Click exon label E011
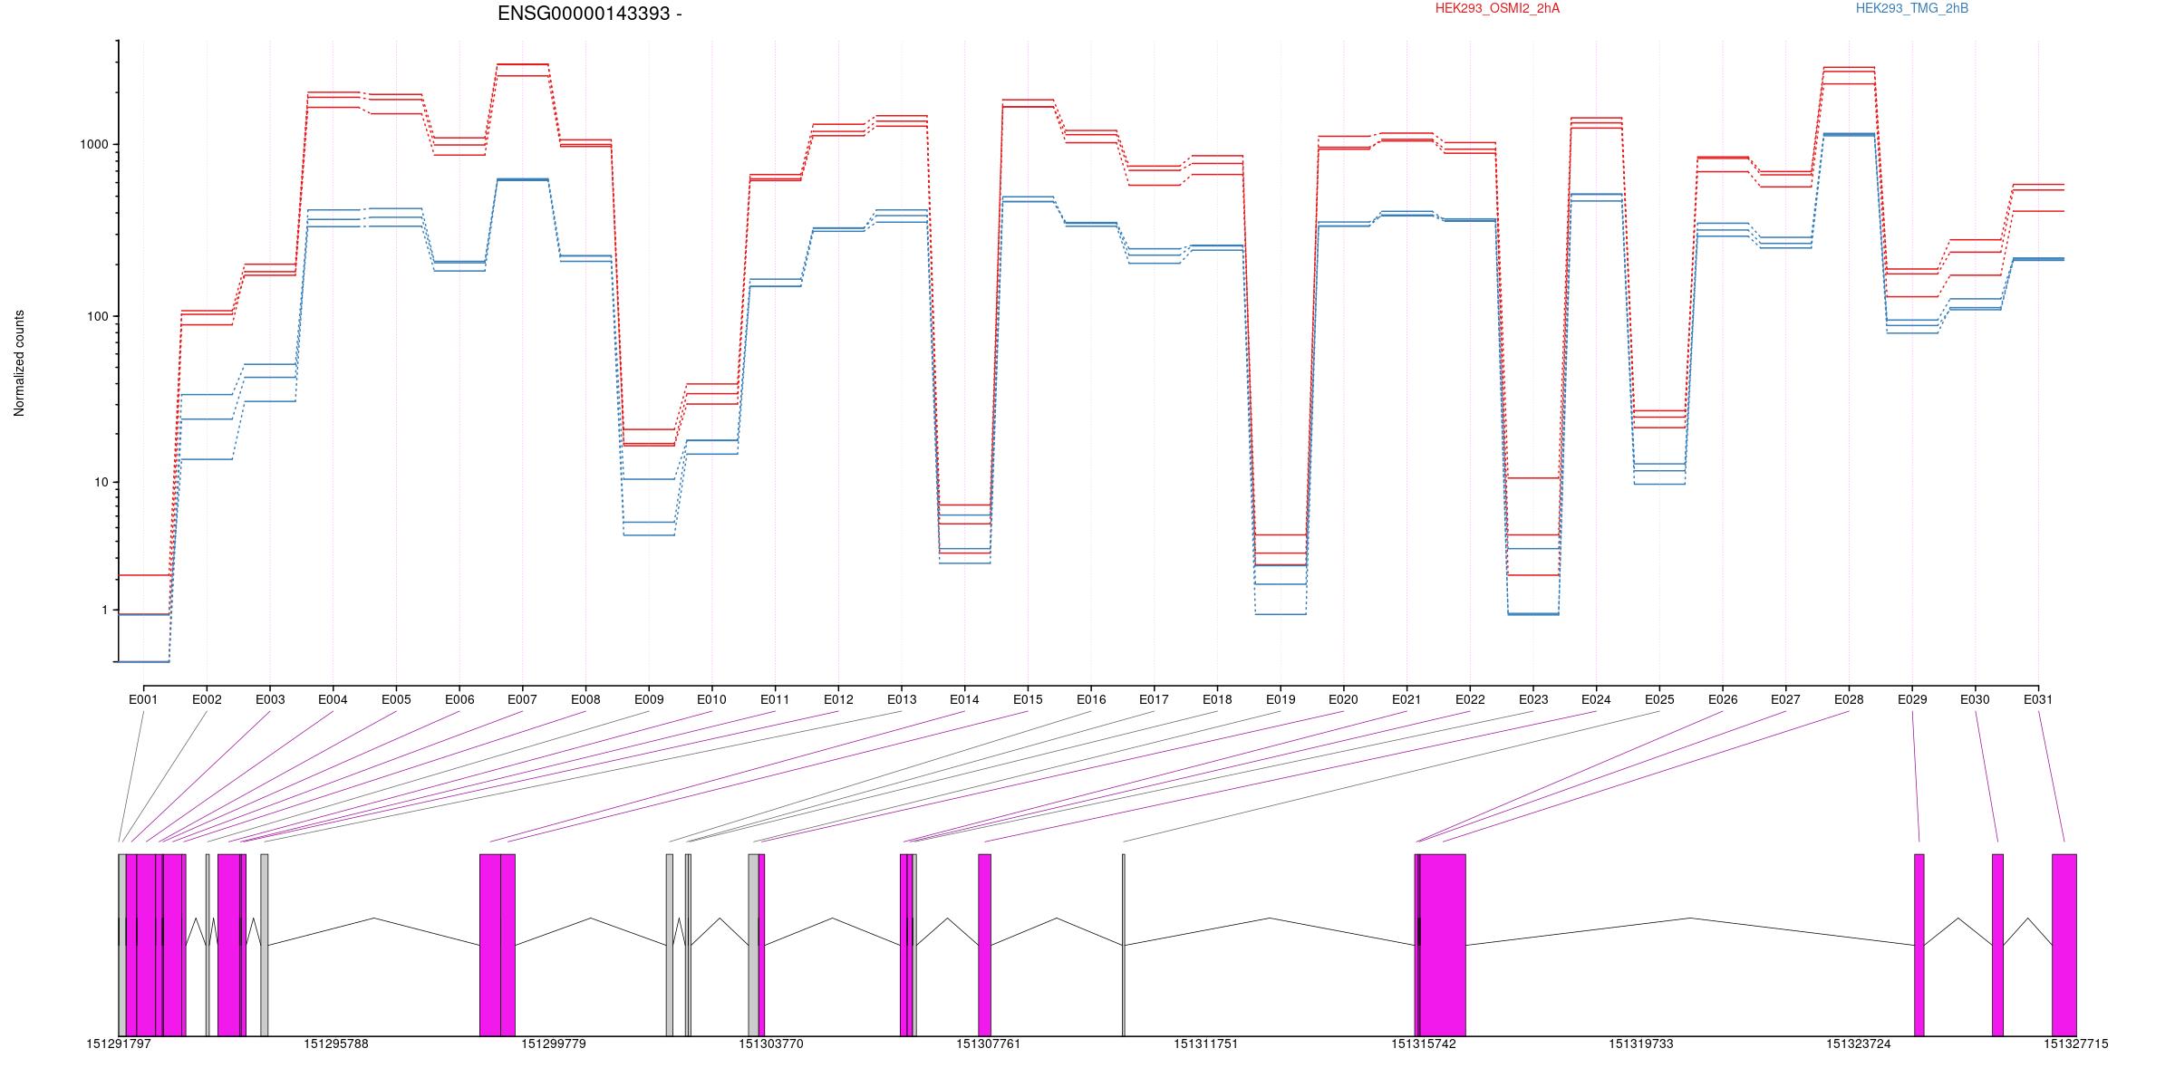Screen dimensions: 2175x1087 (775, 699)
